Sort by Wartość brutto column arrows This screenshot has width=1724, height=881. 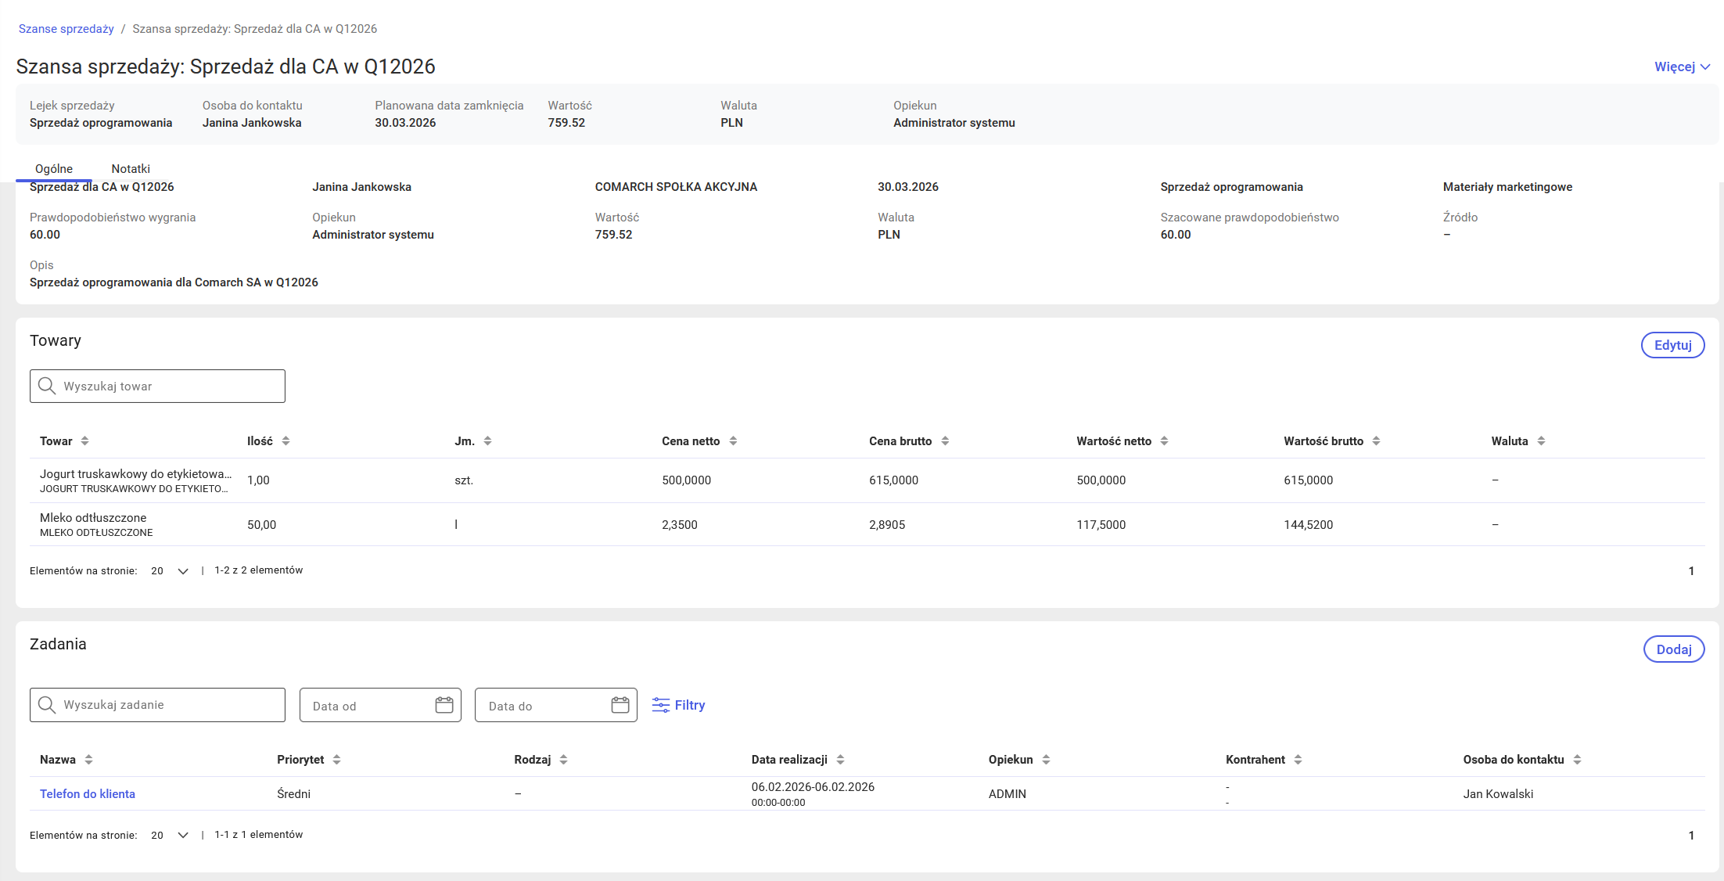coord(1376,441)
